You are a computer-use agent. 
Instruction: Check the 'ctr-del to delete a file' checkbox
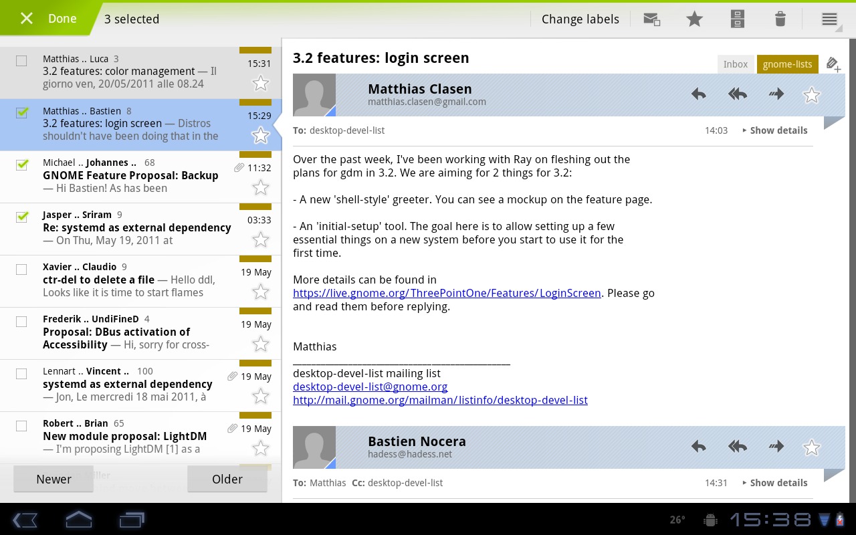tap(21, 270)
